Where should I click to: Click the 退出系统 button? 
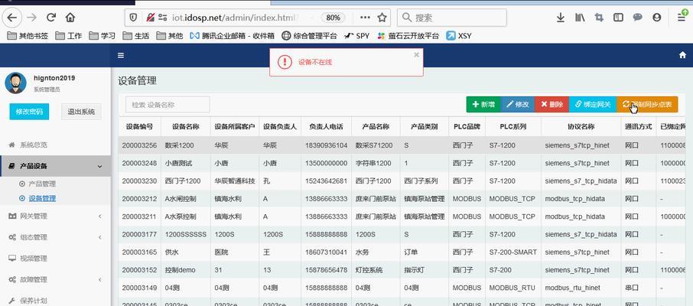click(81, 112)
